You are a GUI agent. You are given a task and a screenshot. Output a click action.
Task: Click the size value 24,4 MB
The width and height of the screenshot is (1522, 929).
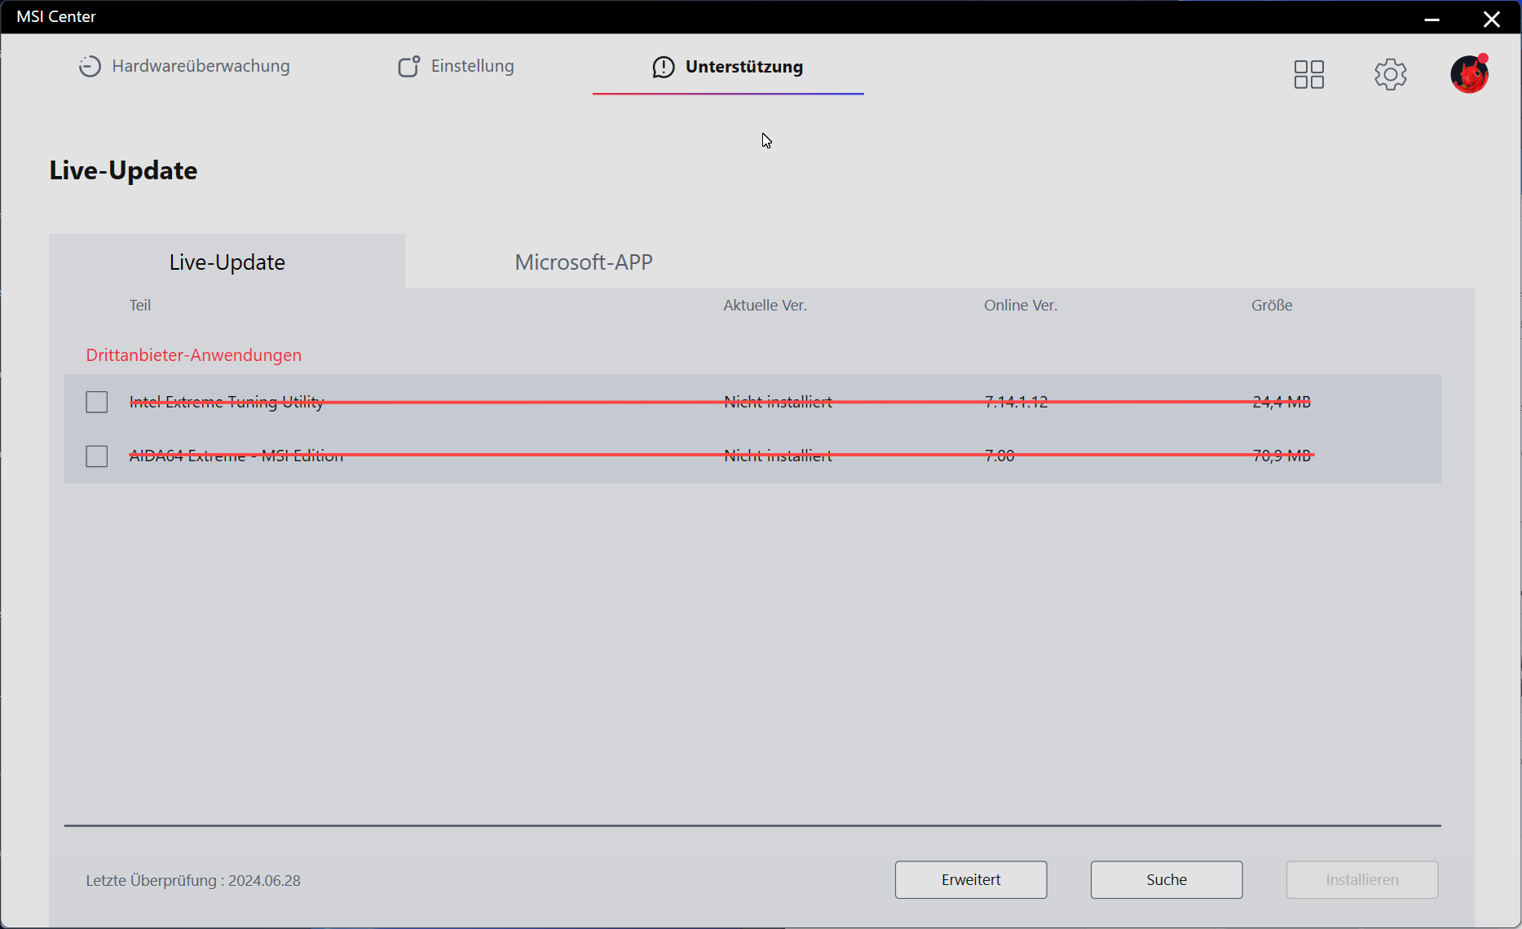coord(1282,402)
